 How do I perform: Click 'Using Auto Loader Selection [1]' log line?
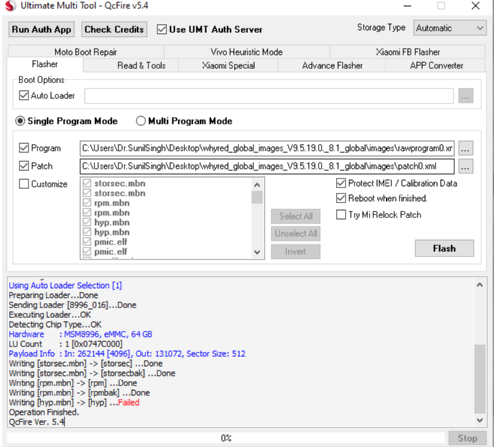(x=65, y=285)
